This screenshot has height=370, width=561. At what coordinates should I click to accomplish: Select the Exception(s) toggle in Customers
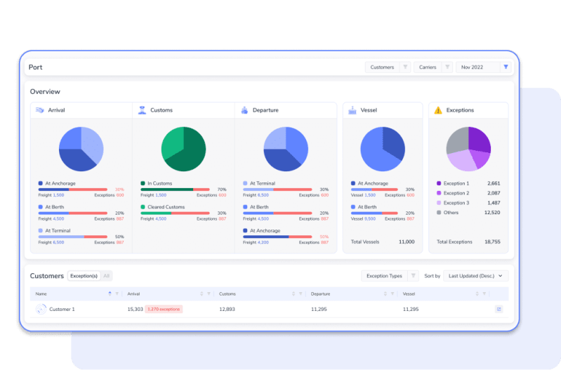tap(84, 276)
